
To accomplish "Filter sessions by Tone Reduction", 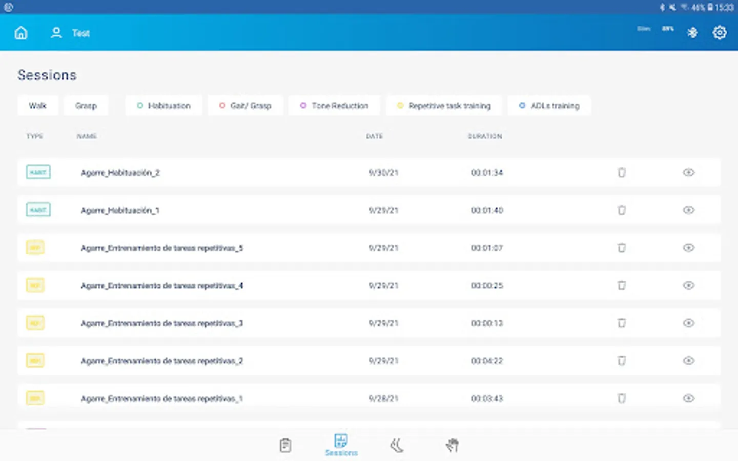I will 334,106.
